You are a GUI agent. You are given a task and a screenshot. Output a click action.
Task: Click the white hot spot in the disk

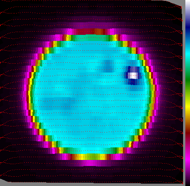[133, 76]
